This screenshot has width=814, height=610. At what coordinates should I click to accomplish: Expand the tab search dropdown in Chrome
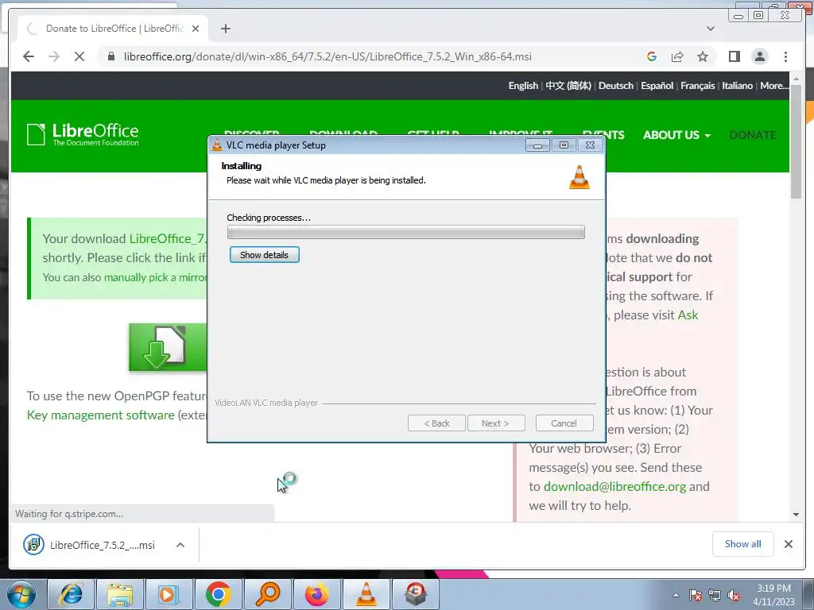[x=710, y=29]
